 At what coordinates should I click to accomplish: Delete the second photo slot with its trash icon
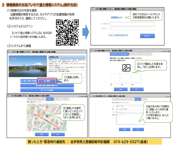point(122,85)
